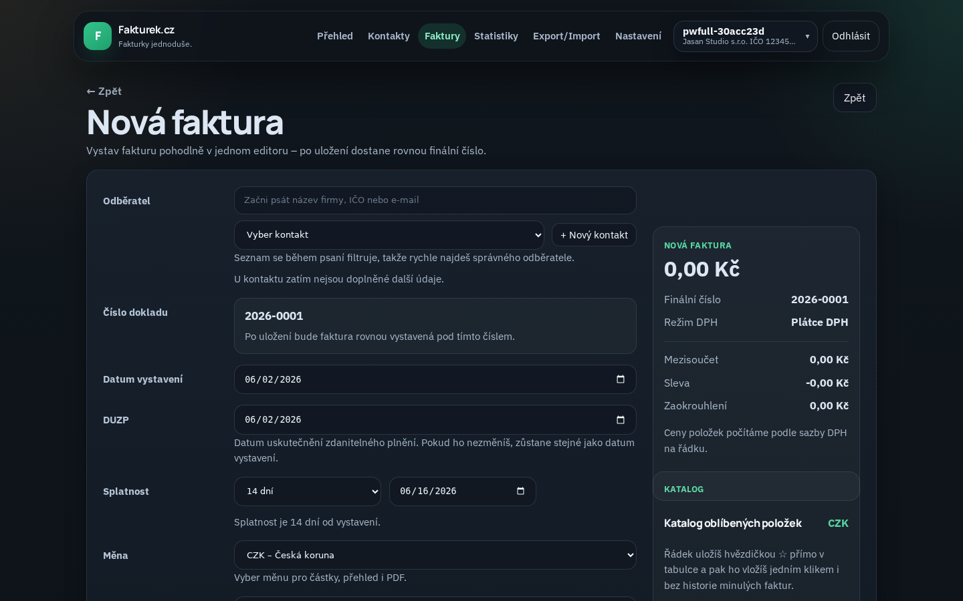The height and width of the screenshot is (601, 963).
Task: Click the Sleva -0,00 Kč value
Action: 827,383
